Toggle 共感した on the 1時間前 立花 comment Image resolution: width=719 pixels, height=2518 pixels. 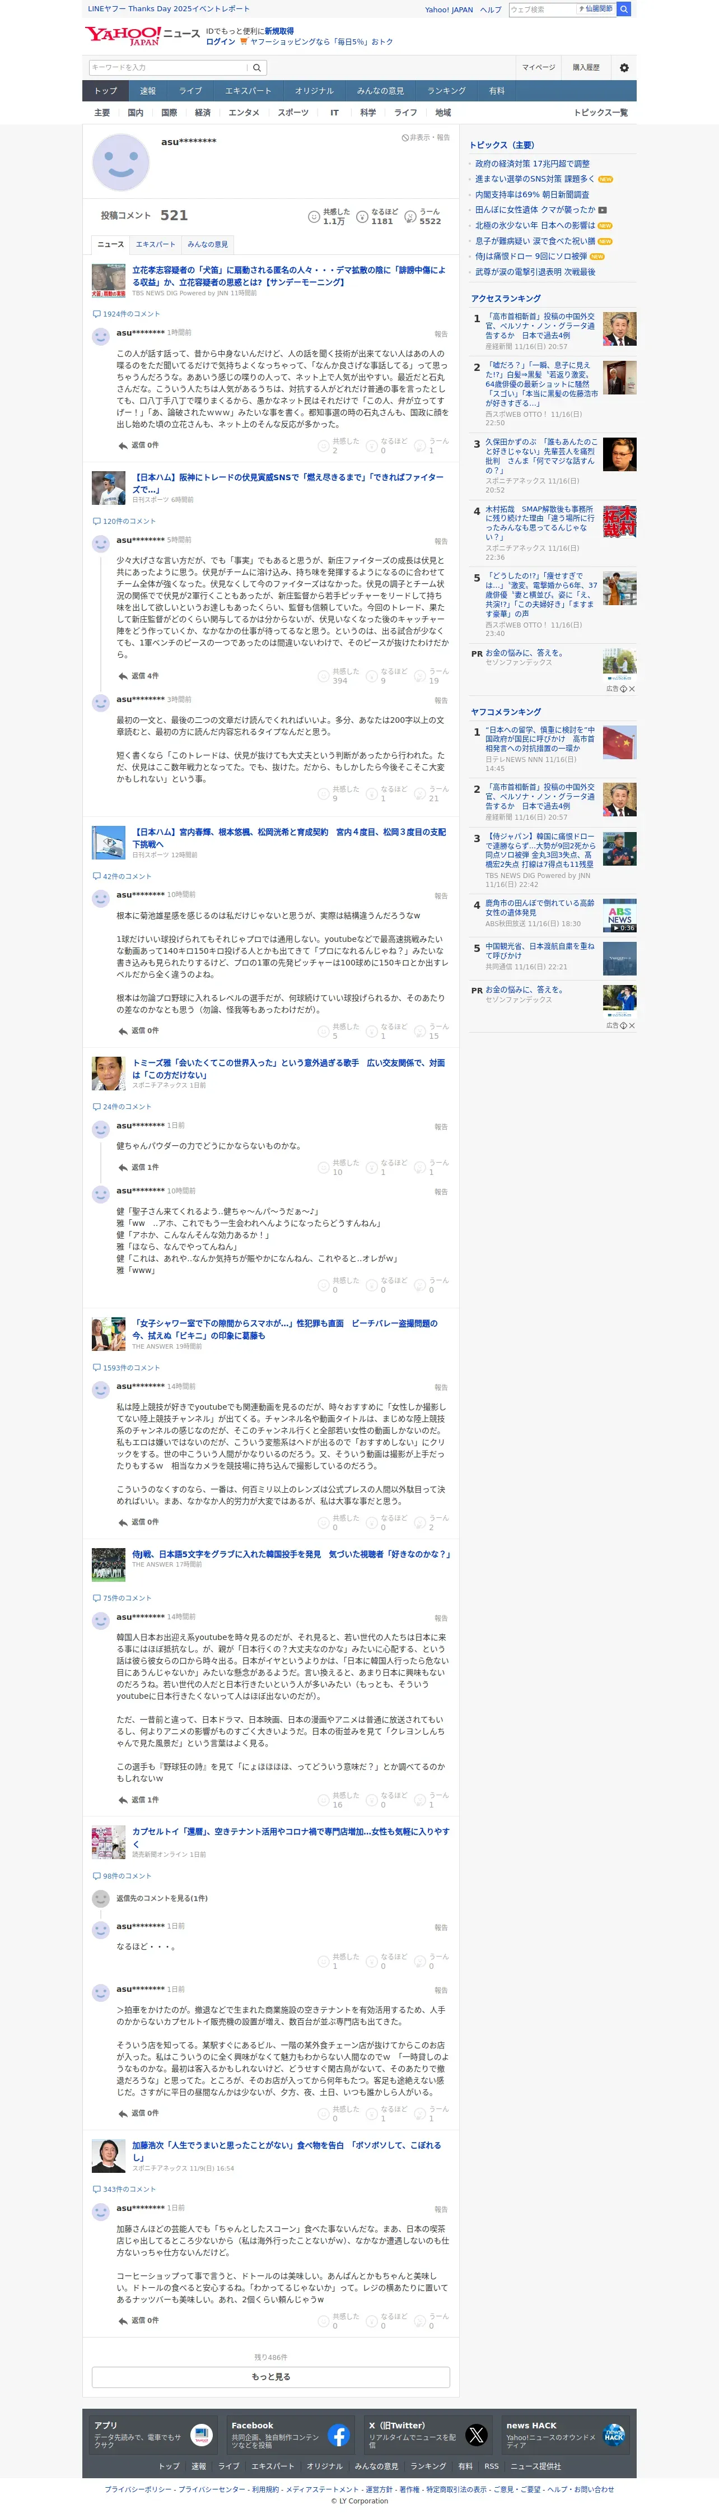pyautogui.click(x=338, y=445)
